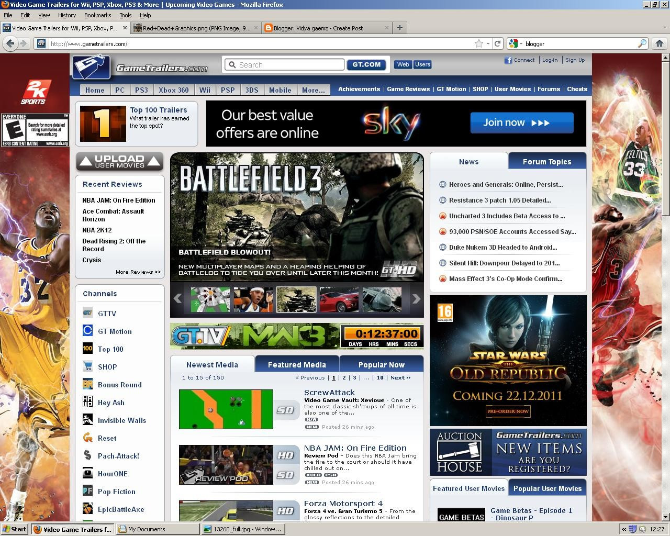Expand the More... platform menu
The image size is (670, 536).
click(314, 90)
